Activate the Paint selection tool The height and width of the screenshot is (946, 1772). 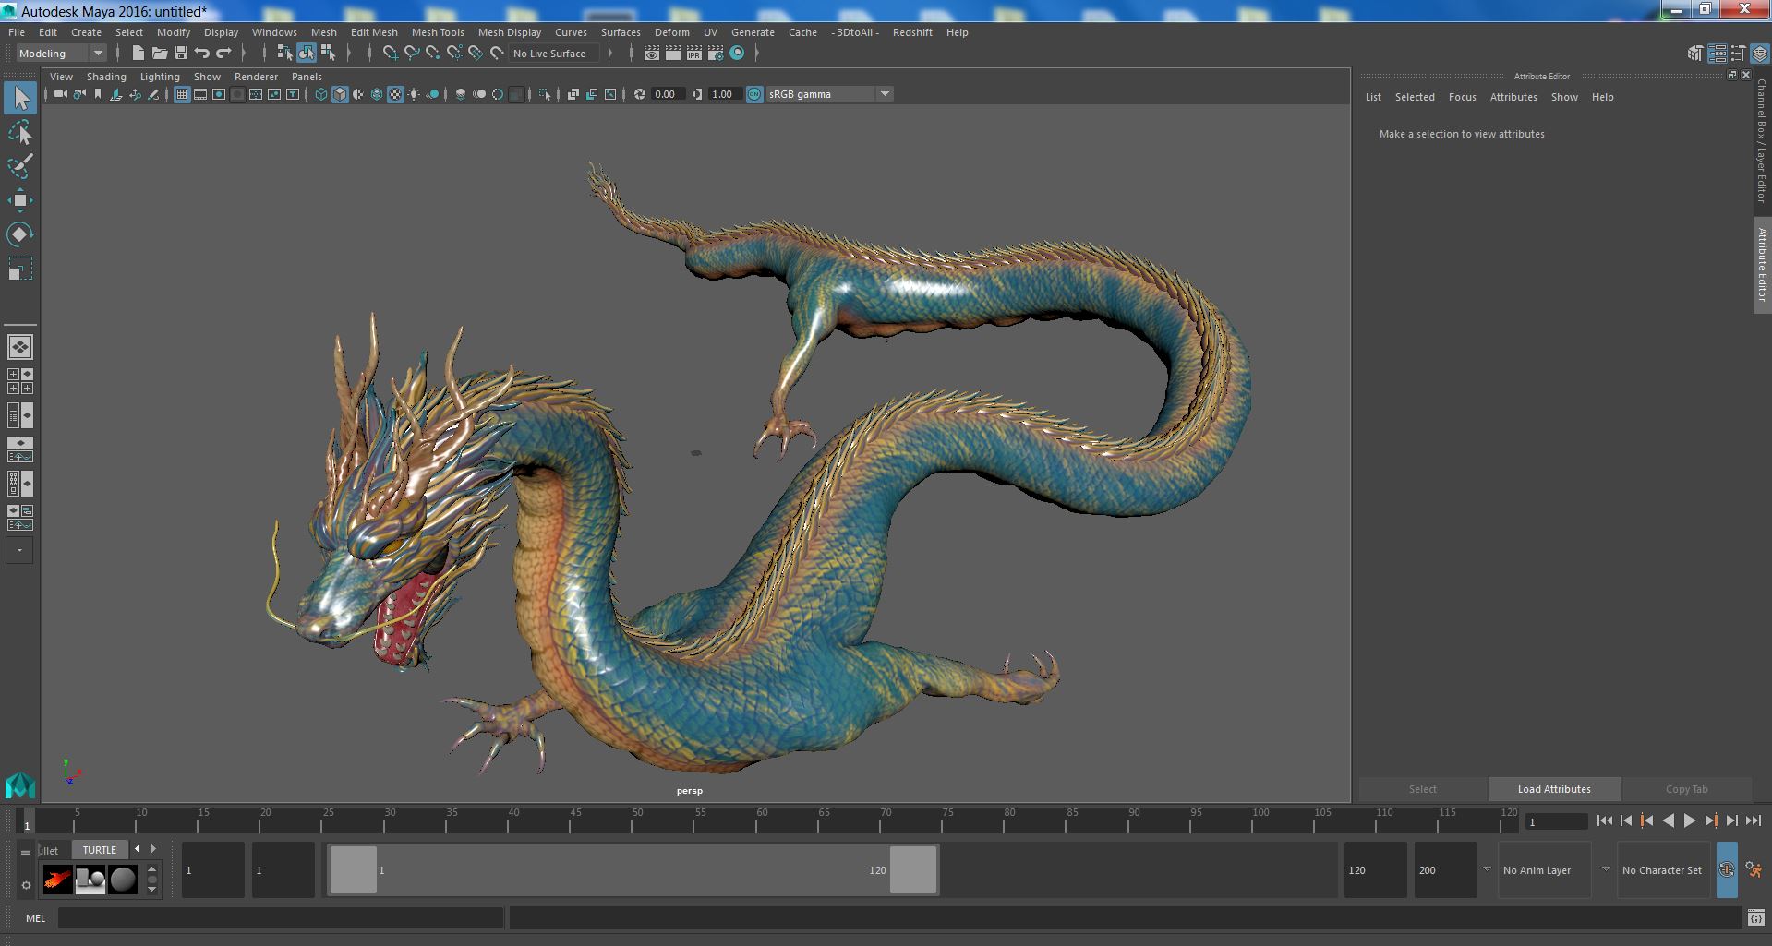click(x=20, y=166)
